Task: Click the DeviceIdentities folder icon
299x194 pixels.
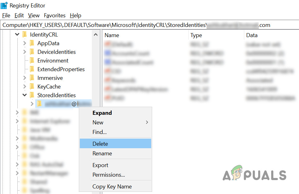Action: [x=32, y=52]
